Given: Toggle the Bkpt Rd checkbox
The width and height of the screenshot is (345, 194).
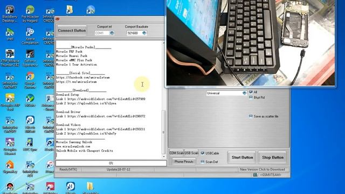Looking at the screenshot, I should (x=251, y=97).
